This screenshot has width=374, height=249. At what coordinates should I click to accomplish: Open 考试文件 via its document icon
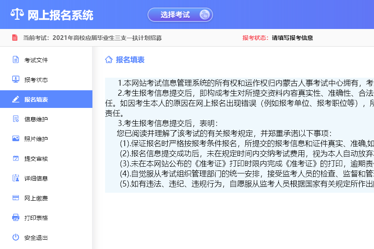[16, 60]
